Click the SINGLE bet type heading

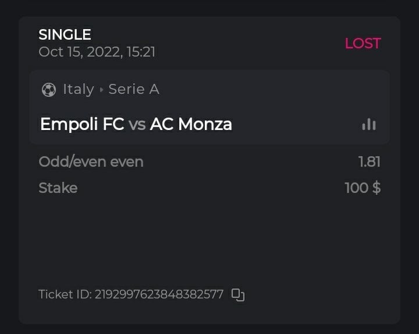click(65, 35)
